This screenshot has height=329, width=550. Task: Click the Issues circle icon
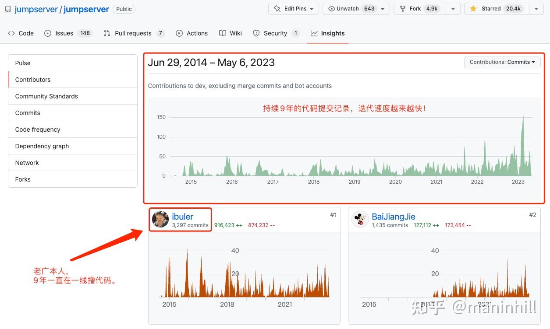click(48, 33)
